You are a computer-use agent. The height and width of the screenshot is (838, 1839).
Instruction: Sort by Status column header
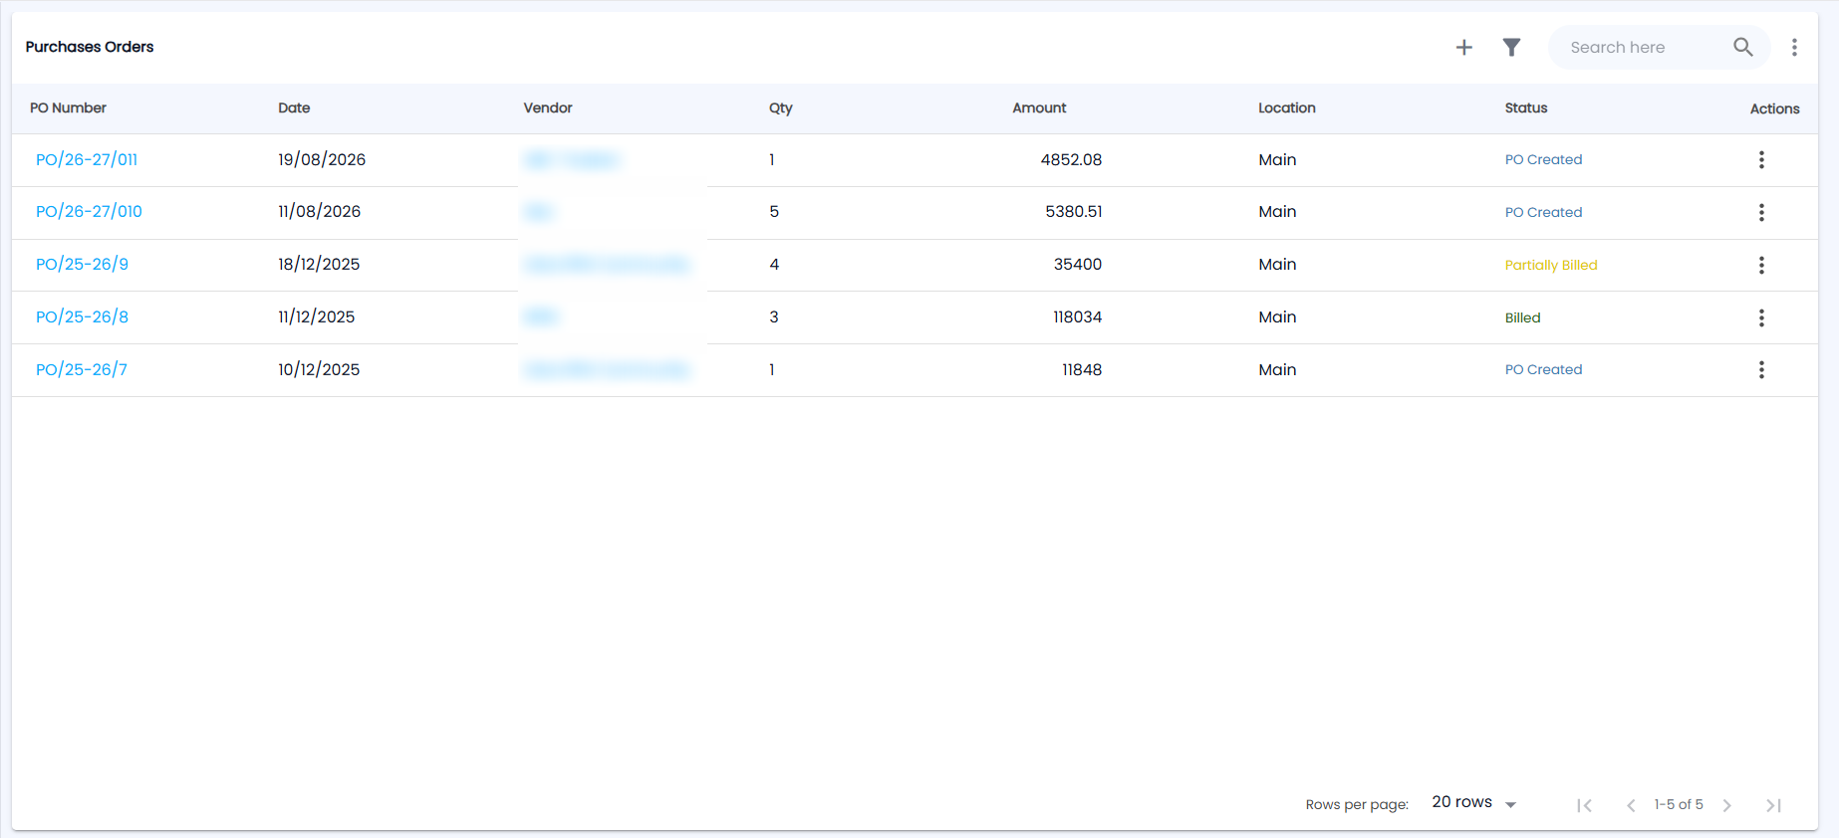click(1526, 107)
